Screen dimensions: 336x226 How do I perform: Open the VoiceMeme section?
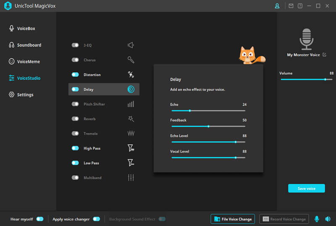[24, 61]
